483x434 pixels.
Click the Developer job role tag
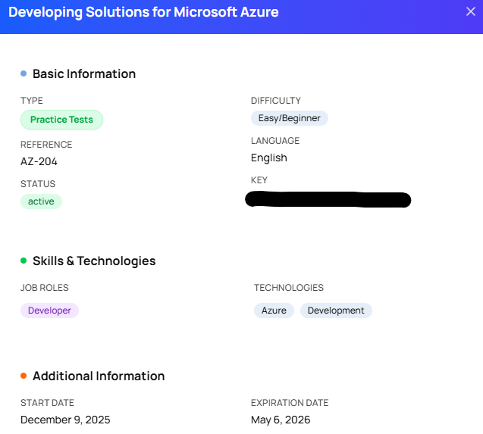(x=49, y=311)
